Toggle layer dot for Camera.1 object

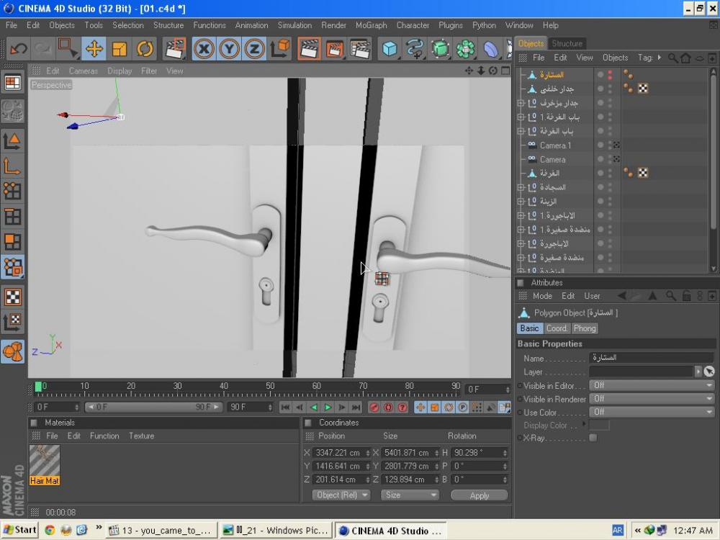pos(600,145)
